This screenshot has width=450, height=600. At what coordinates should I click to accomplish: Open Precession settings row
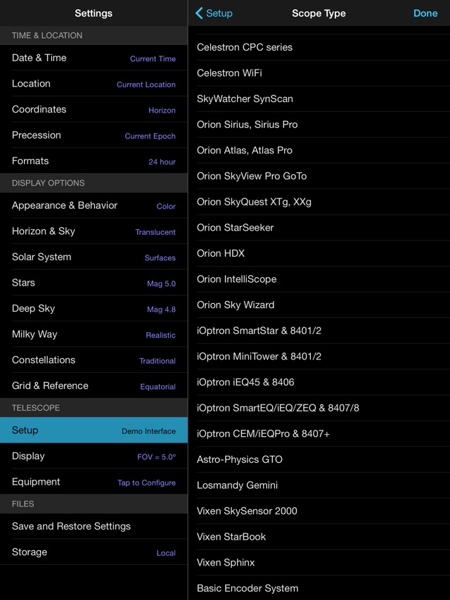click(94, 135)
